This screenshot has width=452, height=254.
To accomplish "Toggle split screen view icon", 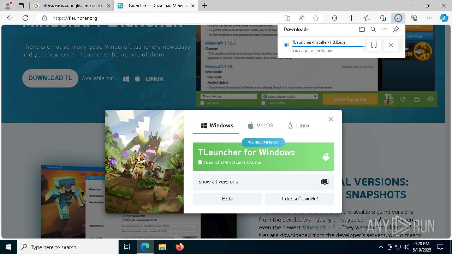I will (352, 18).
